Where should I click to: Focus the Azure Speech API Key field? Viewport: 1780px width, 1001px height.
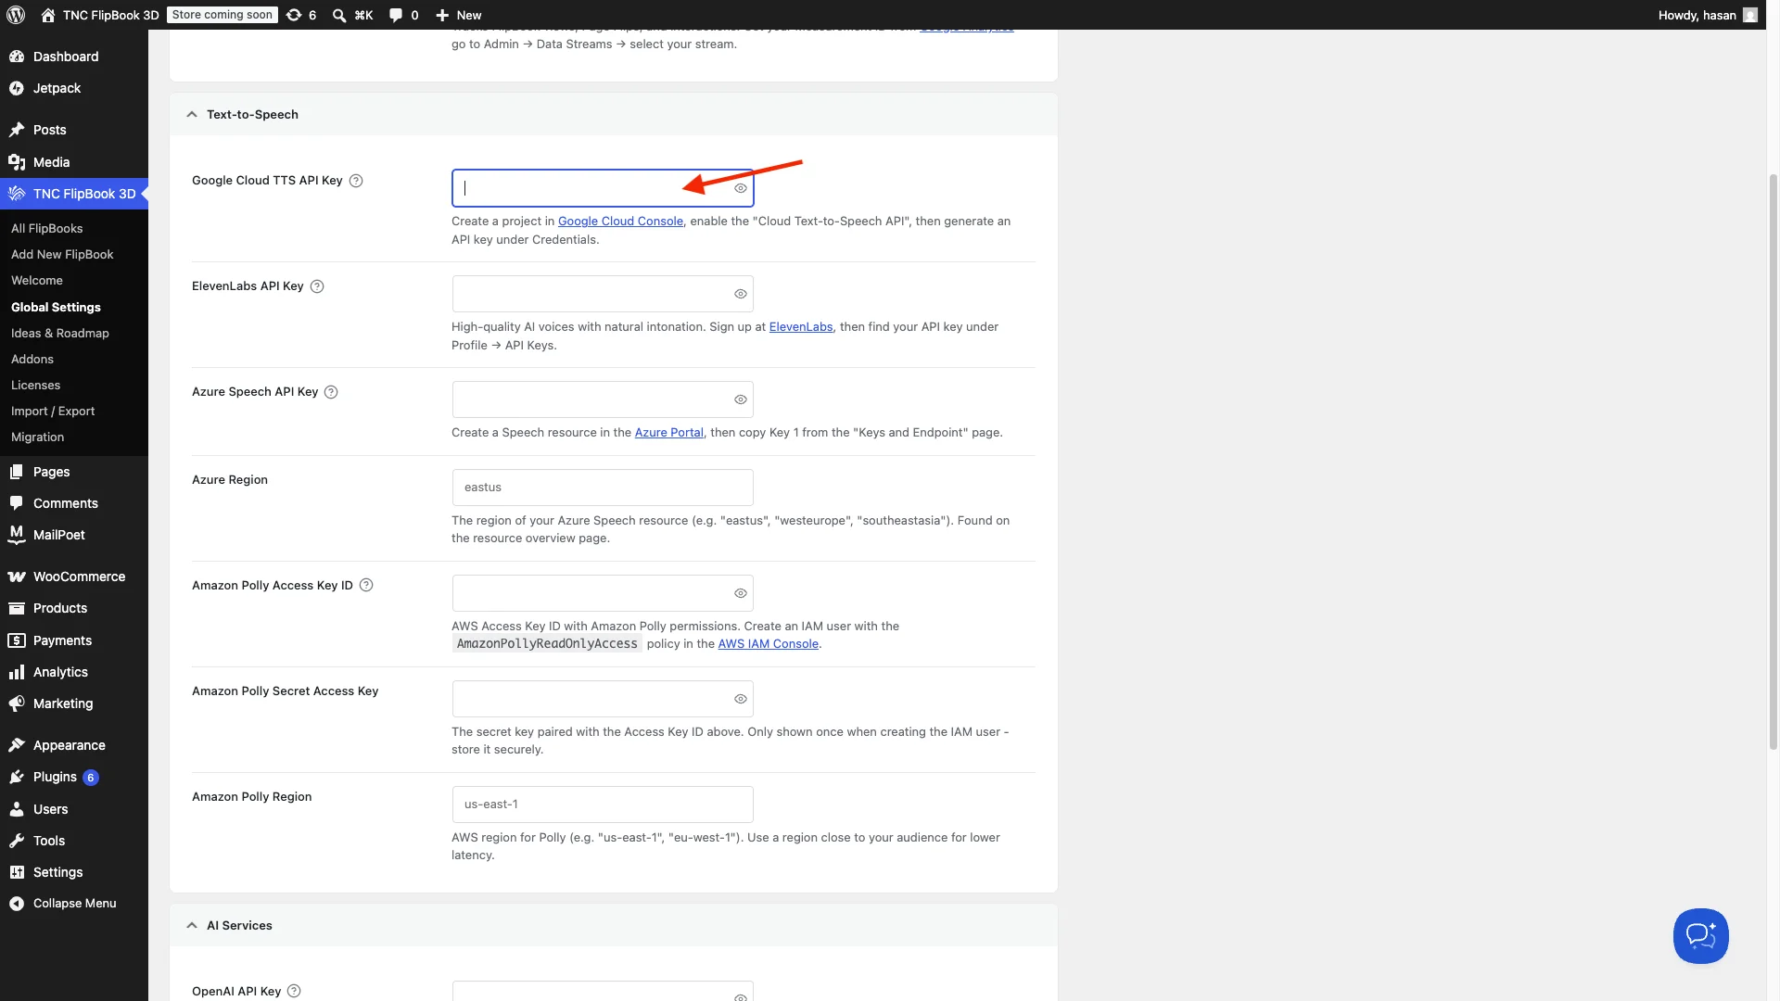tap(603, 399)
